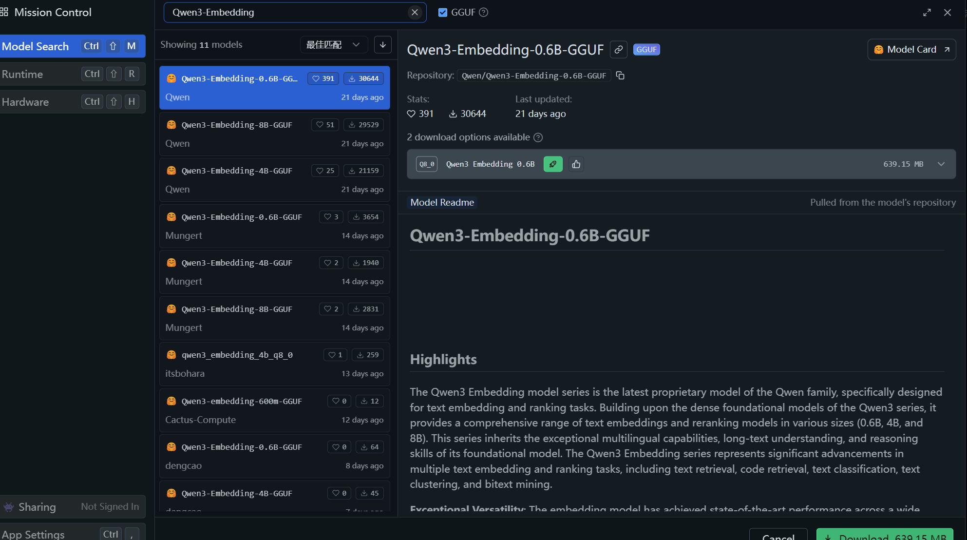Switch to Model Search tab

click(73, 46)
